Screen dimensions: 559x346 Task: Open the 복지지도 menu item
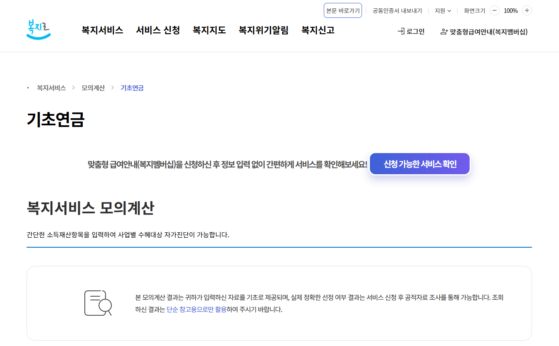(x=209, y=30)
